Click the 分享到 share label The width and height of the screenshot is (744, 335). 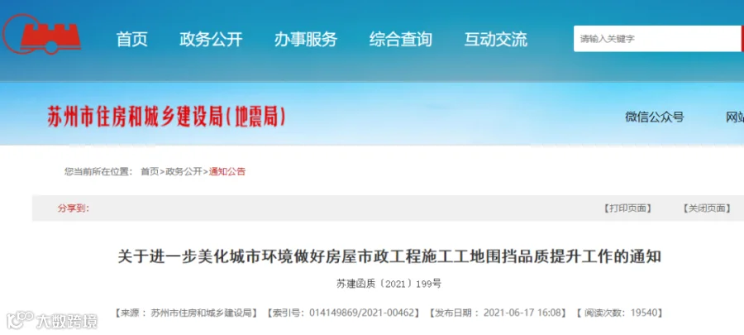[x=74, y=208]
